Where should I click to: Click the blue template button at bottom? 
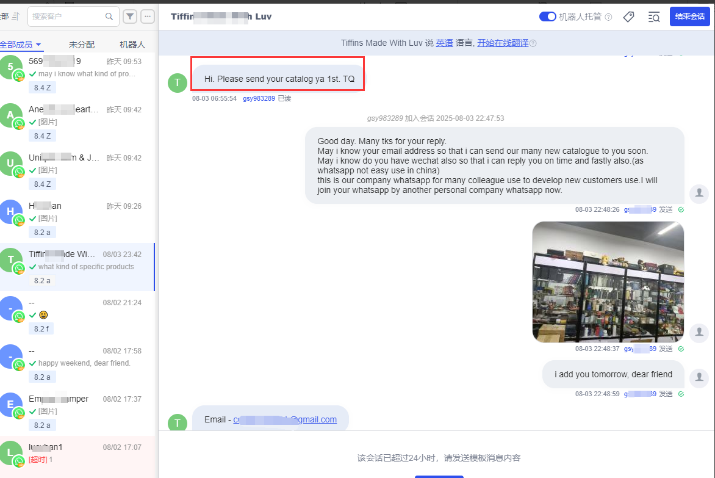click(x=439, y=477)
